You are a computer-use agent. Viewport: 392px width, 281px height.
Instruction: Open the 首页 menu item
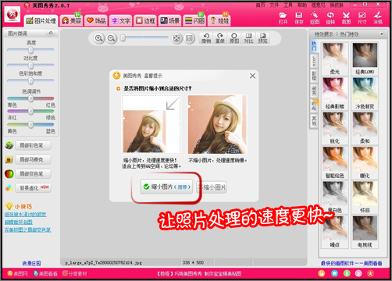260,5
